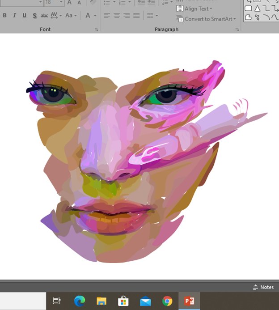Toggle Italic formatting
Screen dimensions: 279x310
14,15
